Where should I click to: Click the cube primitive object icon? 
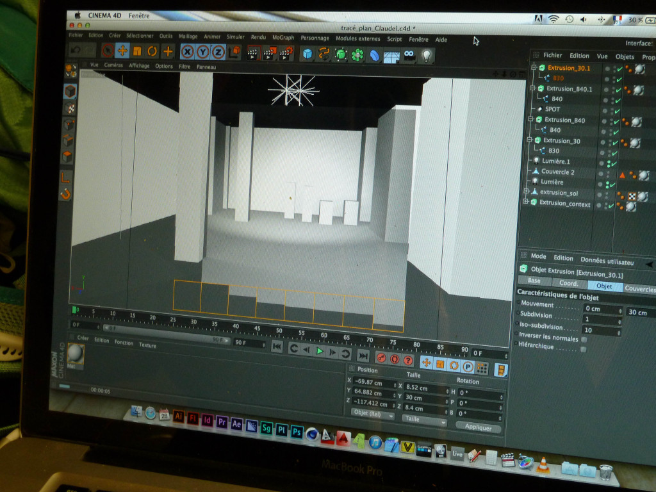click(308, 54)
